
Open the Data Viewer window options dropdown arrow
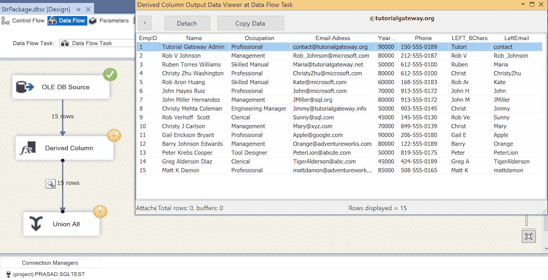tap(523, 4)
